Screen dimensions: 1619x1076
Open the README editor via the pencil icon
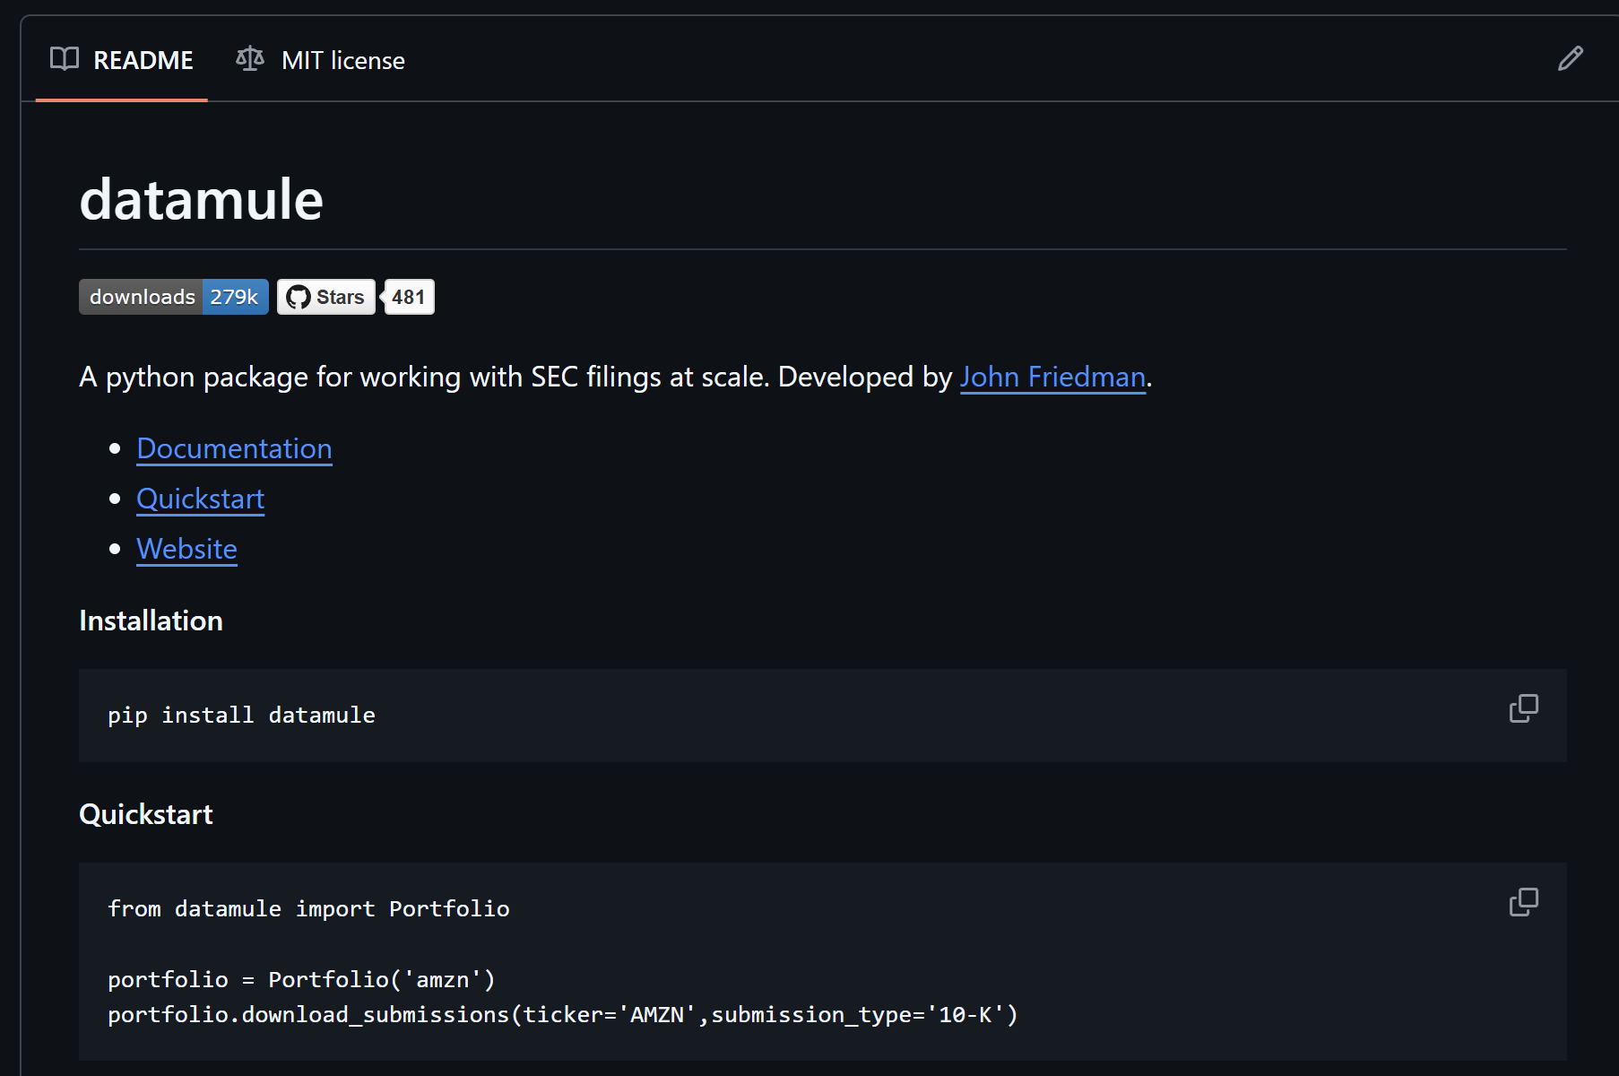(1570, 57)
